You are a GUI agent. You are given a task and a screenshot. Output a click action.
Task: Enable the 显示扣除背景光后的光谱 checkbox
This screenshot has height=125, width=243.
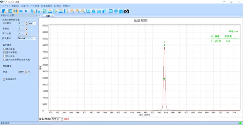4,59
